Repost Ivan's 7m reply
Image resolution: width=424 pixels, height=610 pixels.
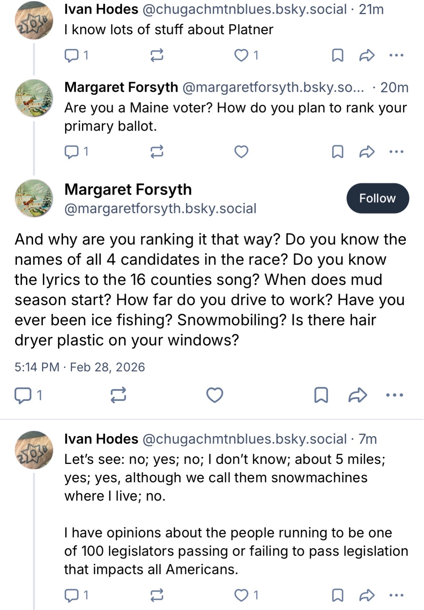(157, 595)
